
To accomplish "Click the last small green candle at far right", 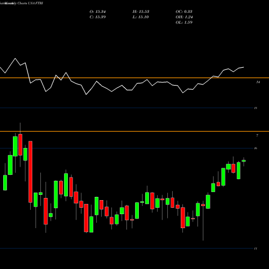I will (244, 161).
